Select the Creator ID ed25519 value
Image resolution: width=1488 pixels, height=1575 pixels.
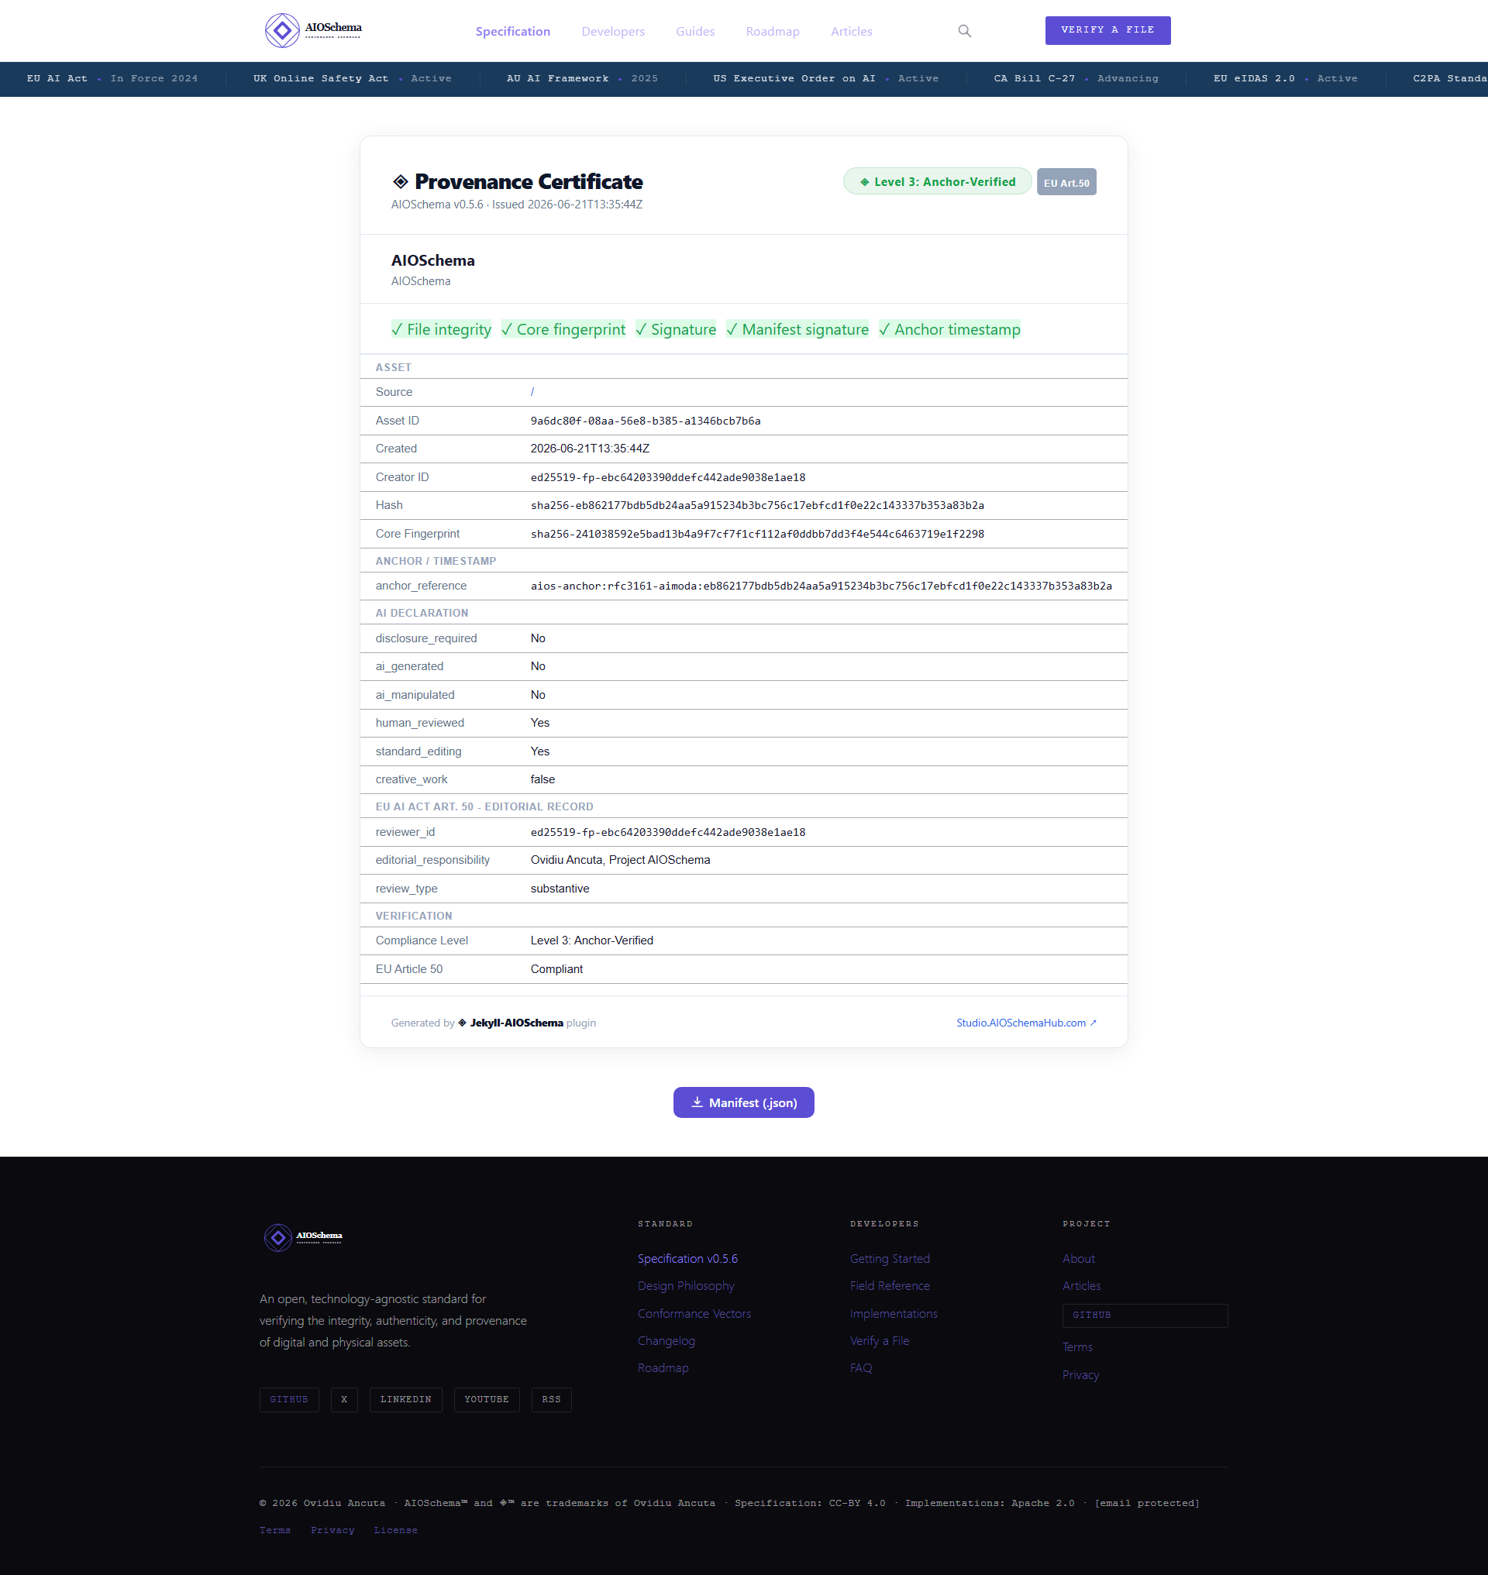pyautogui.click(x=668, y=477)
